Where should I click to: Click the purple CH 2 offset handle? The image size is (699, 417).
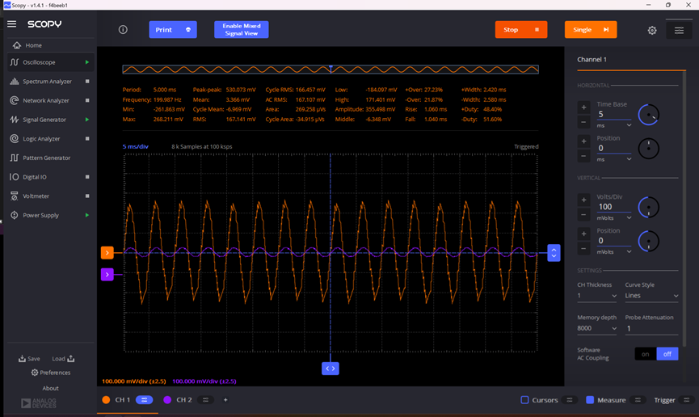tap(107, 274)
